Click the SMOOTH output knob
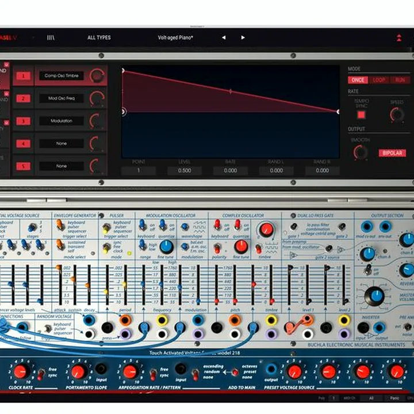Image resolution: width=414 pixels, height=414 pixels. (x=361, y=152)
